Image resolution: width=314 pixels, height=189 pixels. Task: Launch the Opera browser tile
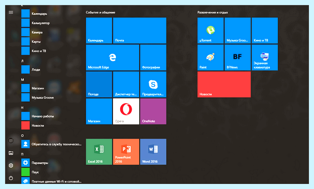tap(126, 111)
